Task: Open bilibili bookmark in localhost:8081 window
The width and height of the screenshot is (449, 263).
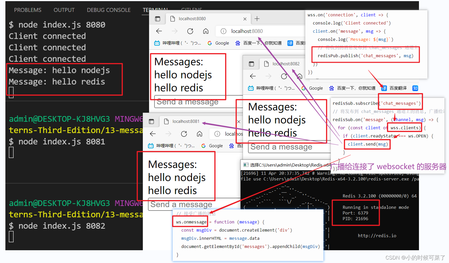Action: (x=171, y=146)
